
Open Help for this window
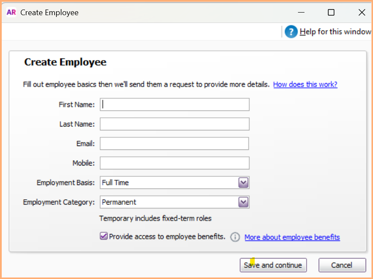335,32
